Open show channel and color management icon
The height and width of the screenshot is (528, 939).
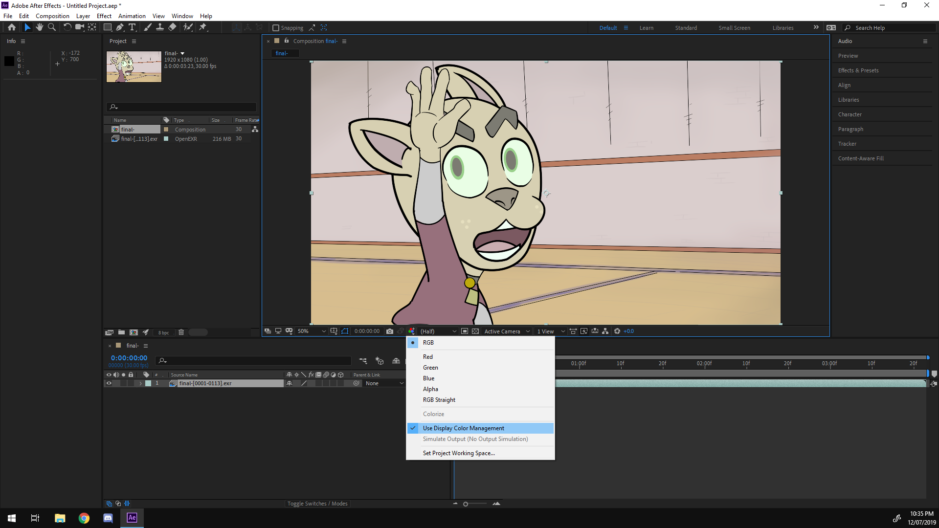tap(412, 331)
